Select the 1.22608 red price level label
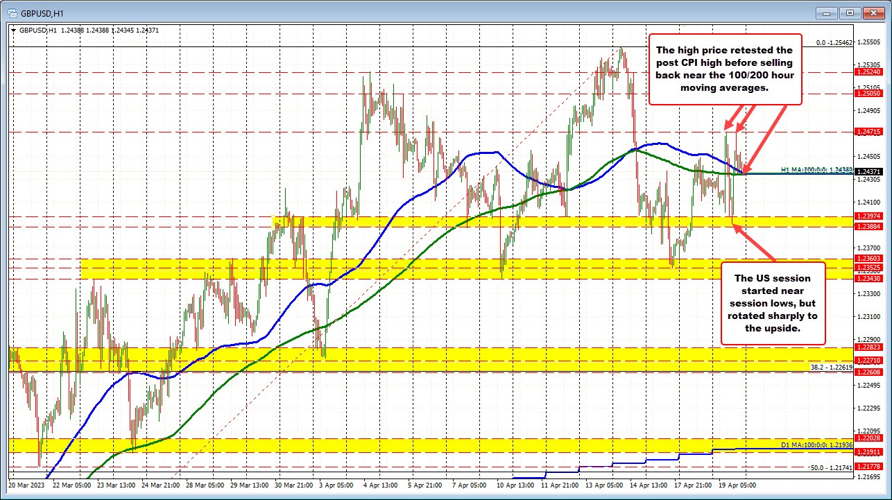 point(868,372)
